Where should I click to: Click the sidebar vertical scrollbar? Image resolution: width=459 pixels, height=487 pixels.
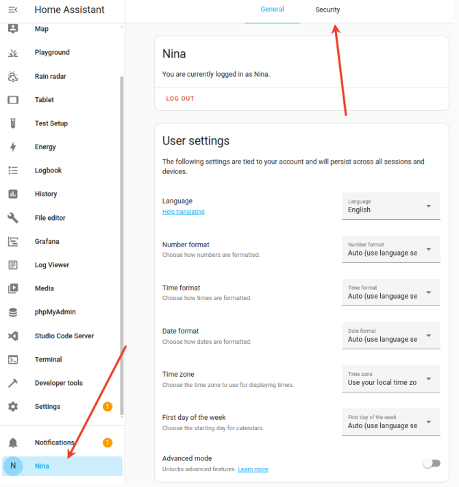click(122, 245)
